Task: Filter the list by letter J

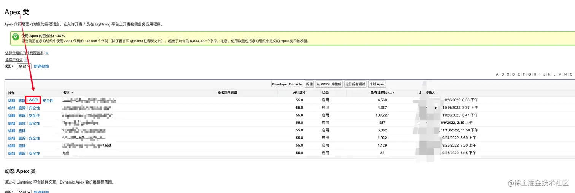Action: (544, 74)
